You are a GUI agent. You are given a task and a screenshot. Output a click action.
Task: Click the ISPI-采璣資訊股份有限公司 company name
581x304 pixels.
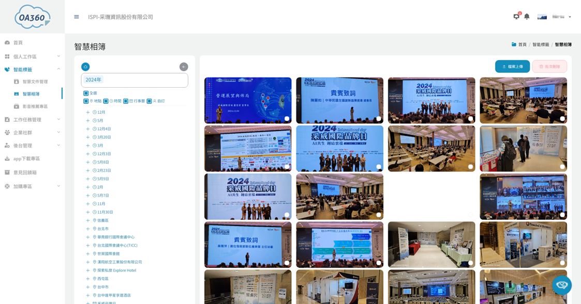[121, 17]
